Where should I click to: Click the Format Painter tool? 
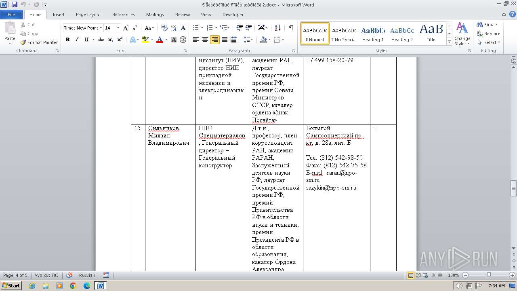click(39, 42)
